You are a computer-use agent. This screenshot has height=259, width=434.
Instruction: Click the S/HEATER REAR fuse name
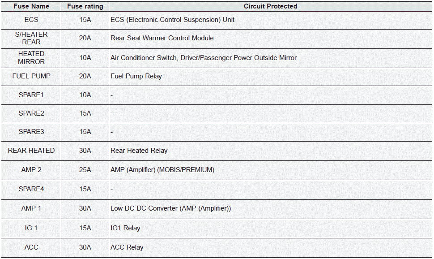[x=31, y=38]
